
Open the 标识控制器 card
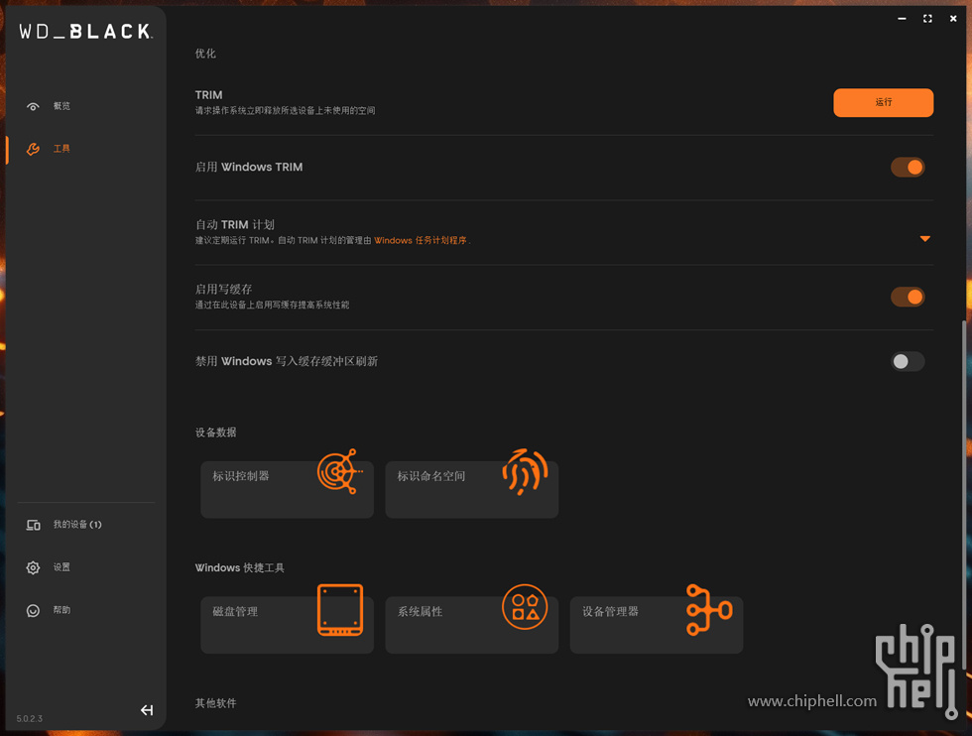[x=287, y=489]
